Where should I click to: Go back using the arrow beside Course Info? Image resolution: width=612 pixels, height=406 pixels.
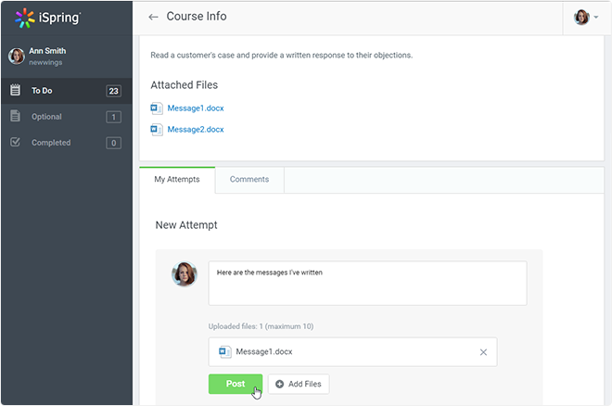point(153,17)
